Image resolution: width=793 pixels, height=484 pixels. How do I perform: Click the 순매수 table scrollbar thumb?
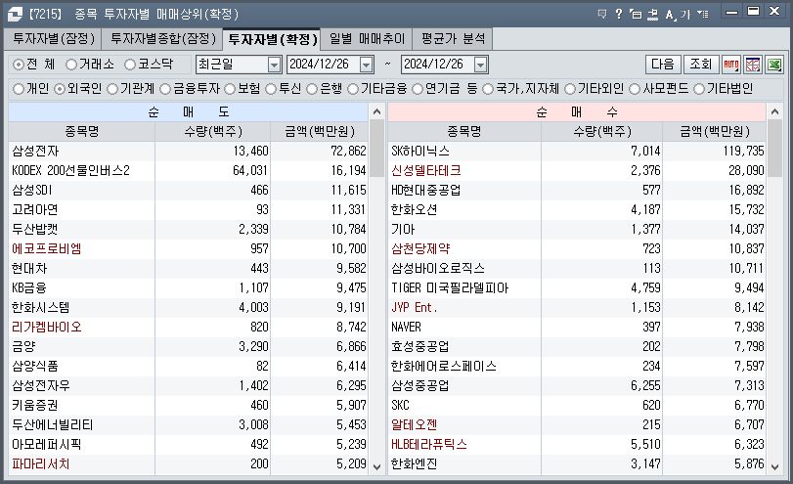774,149
